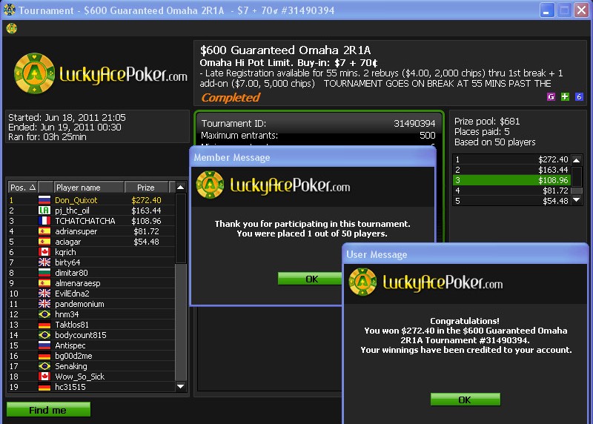Viewport: 593px width, 424px height.
Task: Click the small chip icon under the title bar
Action: coord(12,28)
